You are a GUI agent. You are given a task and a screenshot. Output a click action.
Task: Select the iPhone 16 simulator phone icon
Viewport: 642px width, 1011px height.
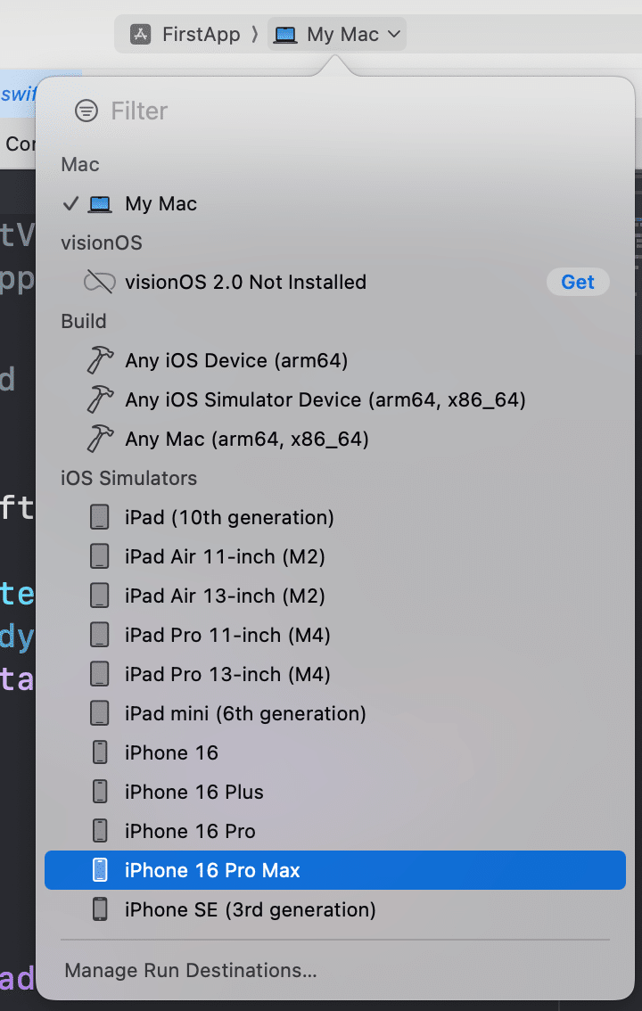[99, 752]
